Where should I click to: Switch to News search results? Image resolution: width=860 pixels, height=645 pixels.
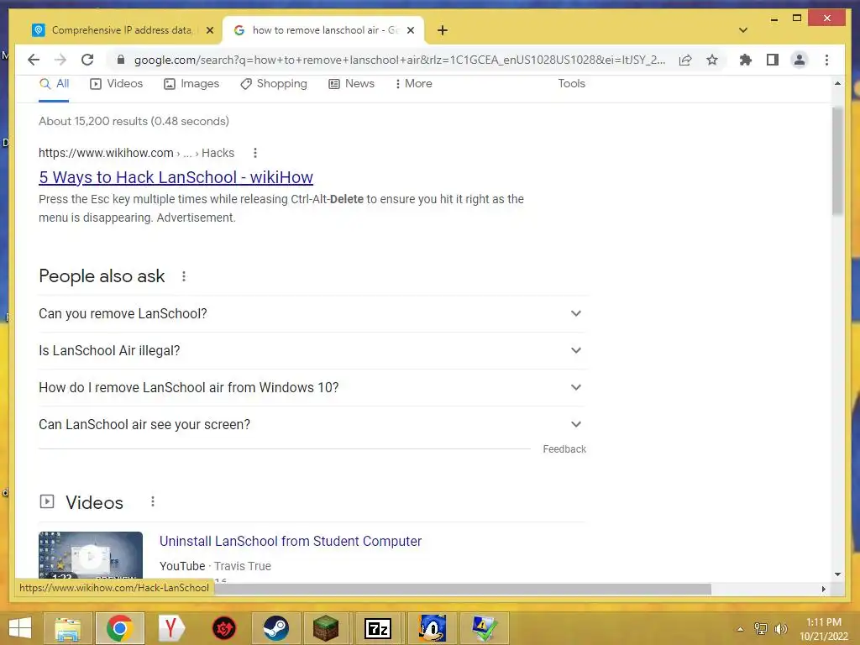click(x=352, y=84)
